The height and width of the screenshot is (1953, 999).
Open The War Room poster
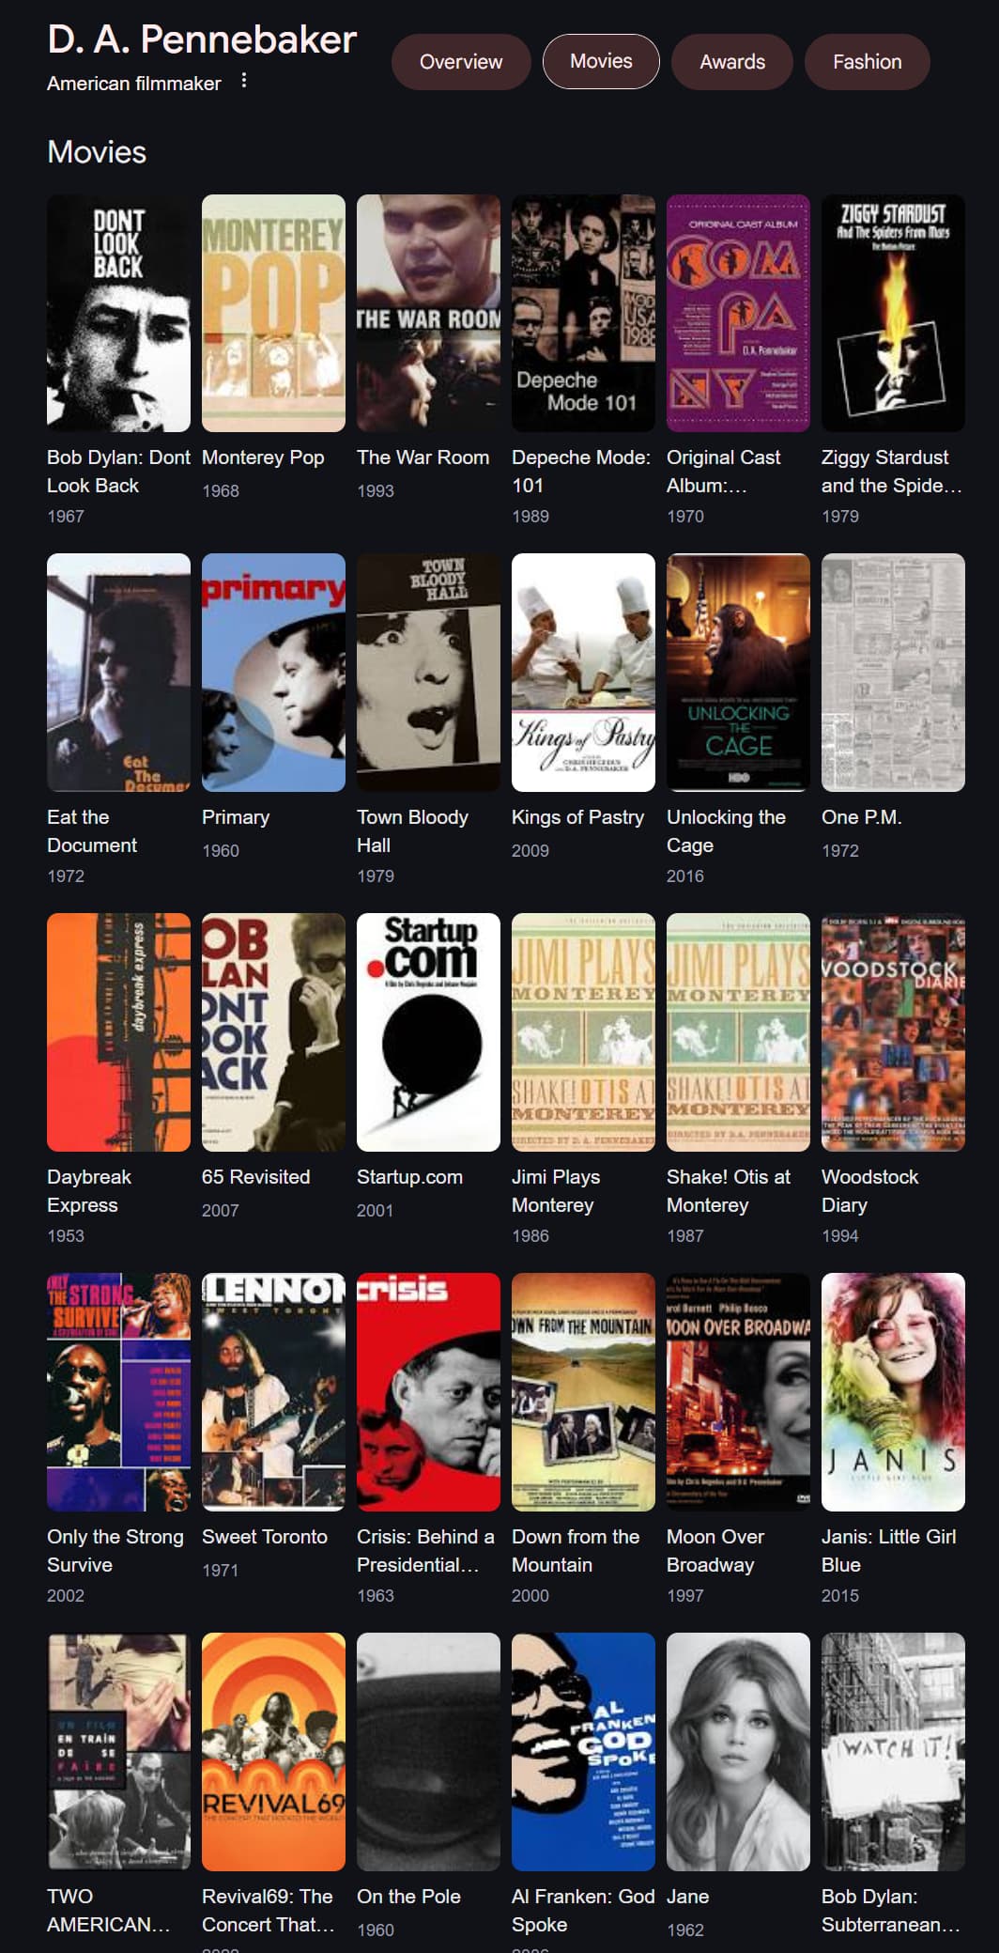tap(428, 313)
